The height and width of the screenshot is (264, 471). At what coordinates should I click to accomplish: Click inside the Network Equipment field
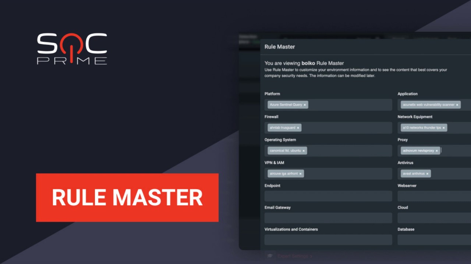pyautogui.click(x=434, y=128)
